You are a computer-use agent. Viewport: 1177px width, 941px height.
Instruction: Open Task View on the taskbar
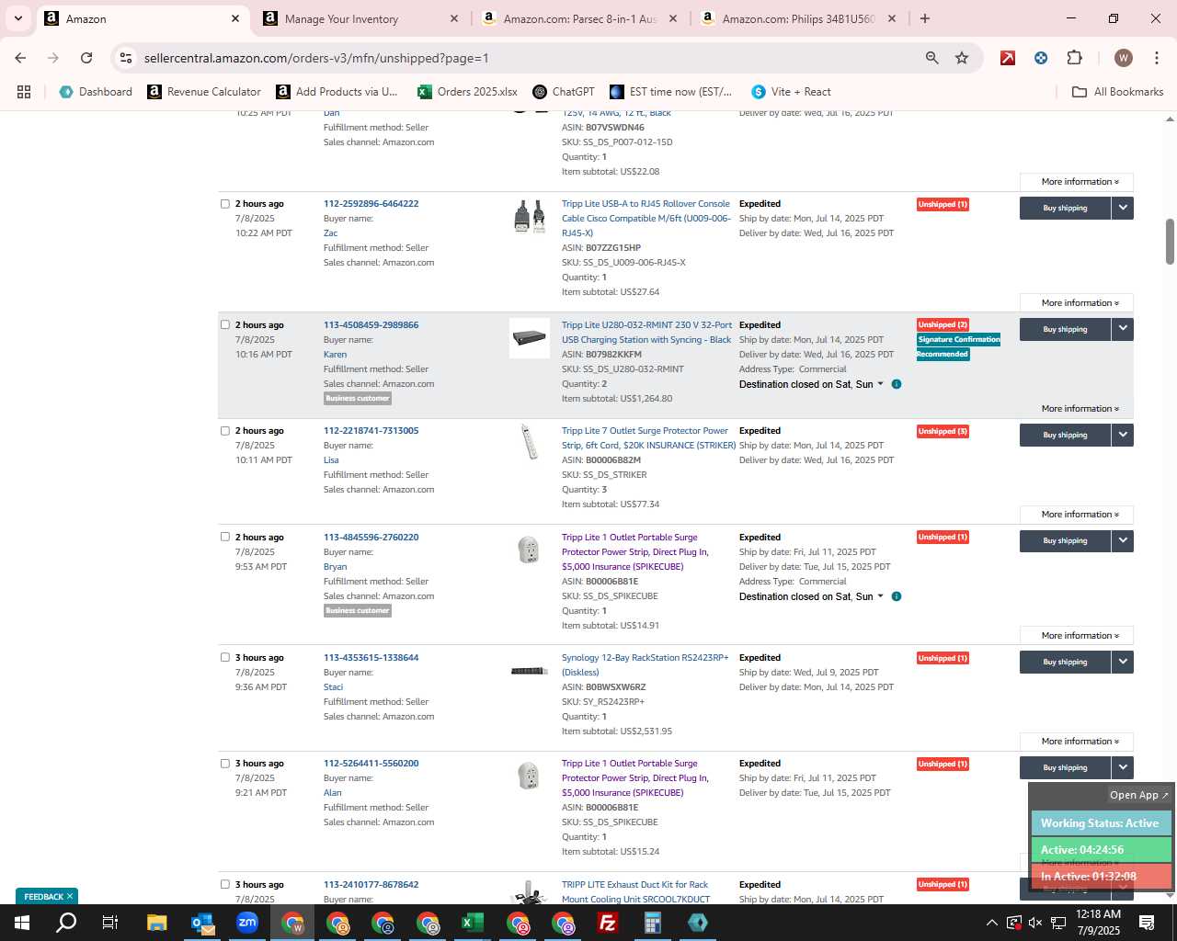pos(110,923)
